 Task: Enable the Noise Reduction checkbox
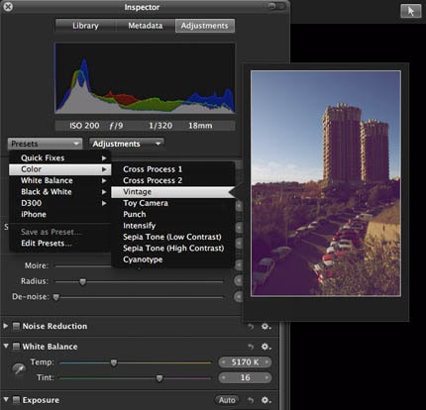point(16,326)
